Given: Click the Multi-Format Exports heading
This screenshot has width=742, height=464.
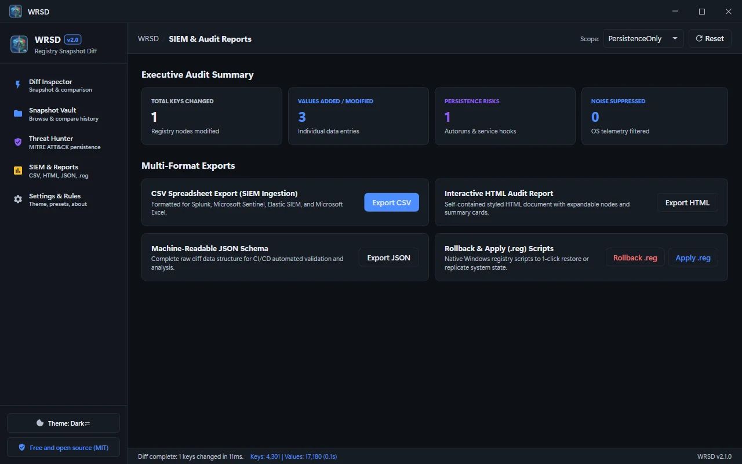Looking at the screenshot, I should (x=188, y=165).
